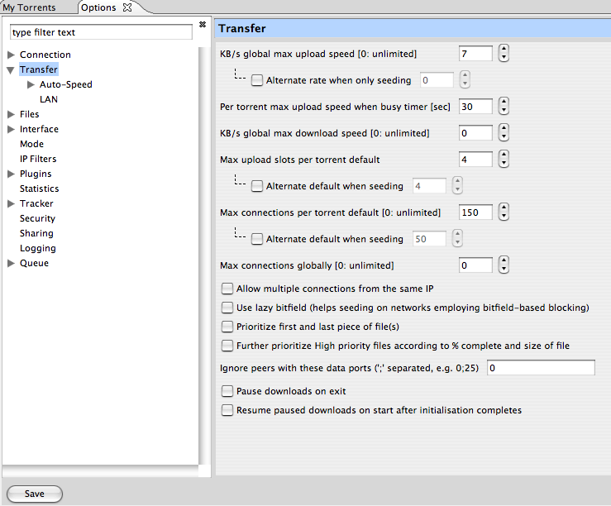Click the stepper for max upload slots per torrent
The image size is (611, 506).
tap(504, 160)
